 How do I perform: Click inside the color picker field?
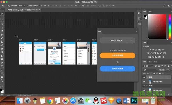click(157, 27)
